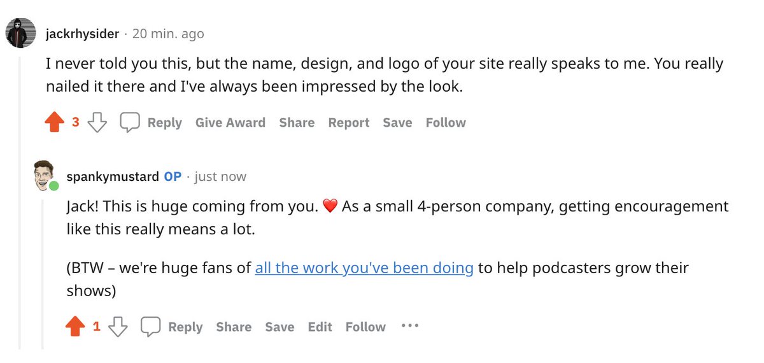Open jackrhysider's avatar profile
The height and width of the screenshot is (363, 764).
[x=20, y=34]
